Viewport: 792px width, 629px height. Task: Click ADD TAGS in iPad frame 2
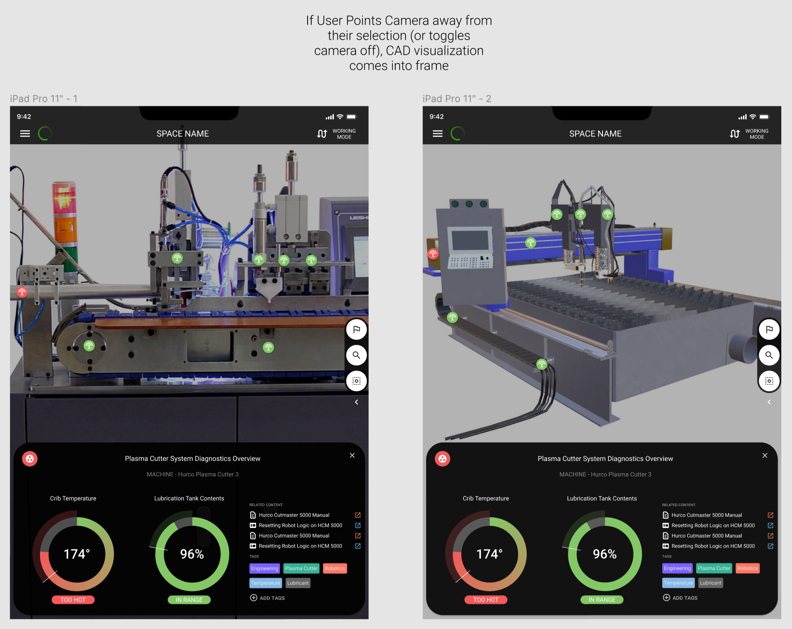(x=680, y=598)
